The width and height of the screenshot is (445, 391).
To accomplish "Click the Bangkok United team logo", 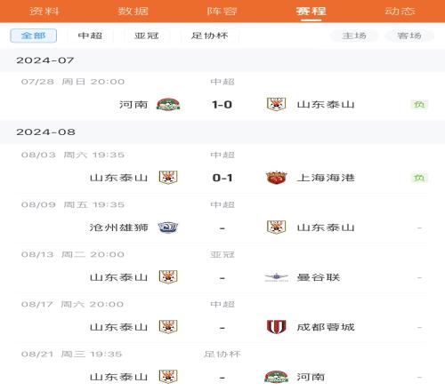I will [276, 277].
